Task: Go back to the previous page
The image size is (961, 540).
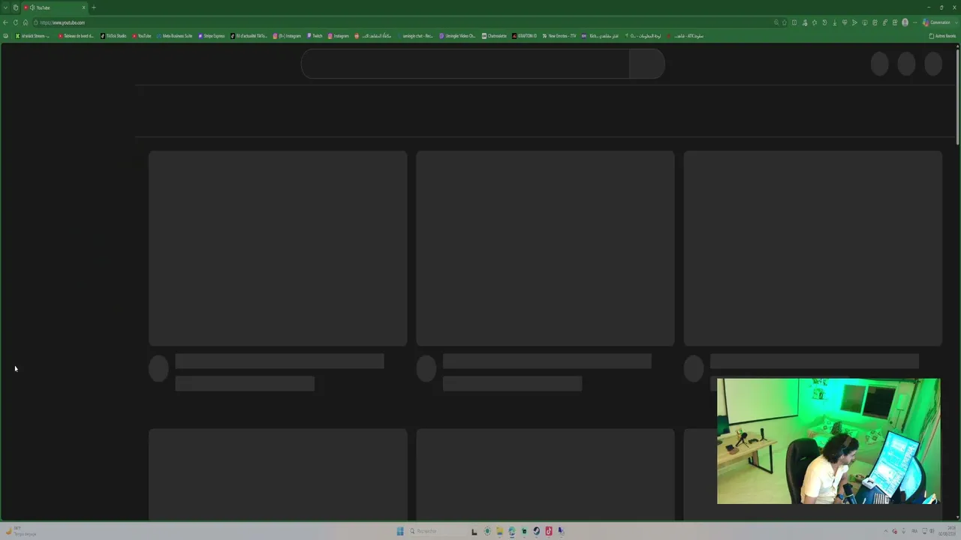Action: 5,22
